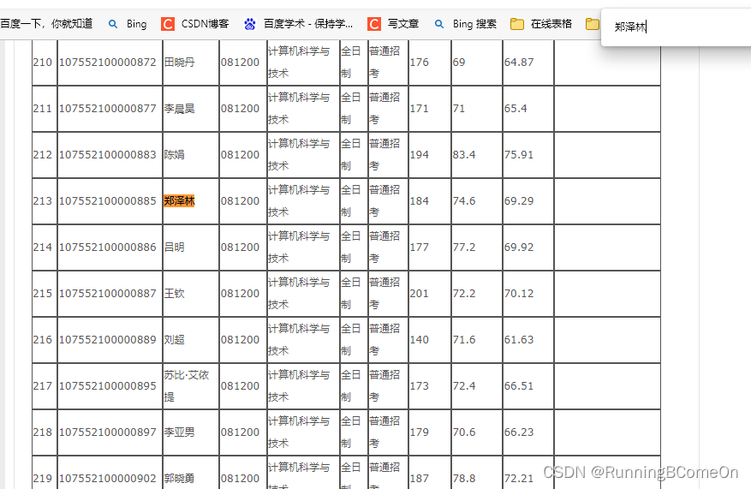Screen dimensions: 751x489
Task: Open the CSDN博客 bookmark label
Action: [205, 24]
